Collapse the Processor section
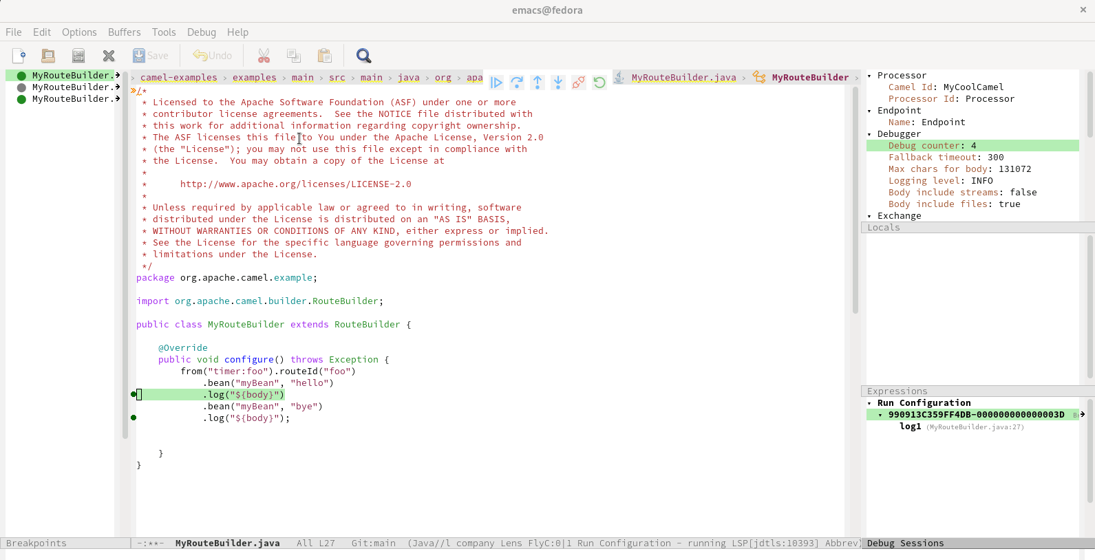The width and height of the screenshot is (1095, 560). pos(869,76)
